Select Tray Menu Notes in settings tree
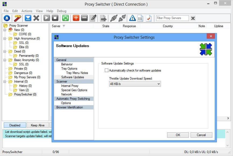The image size is (233, 156). pos(77,73)
